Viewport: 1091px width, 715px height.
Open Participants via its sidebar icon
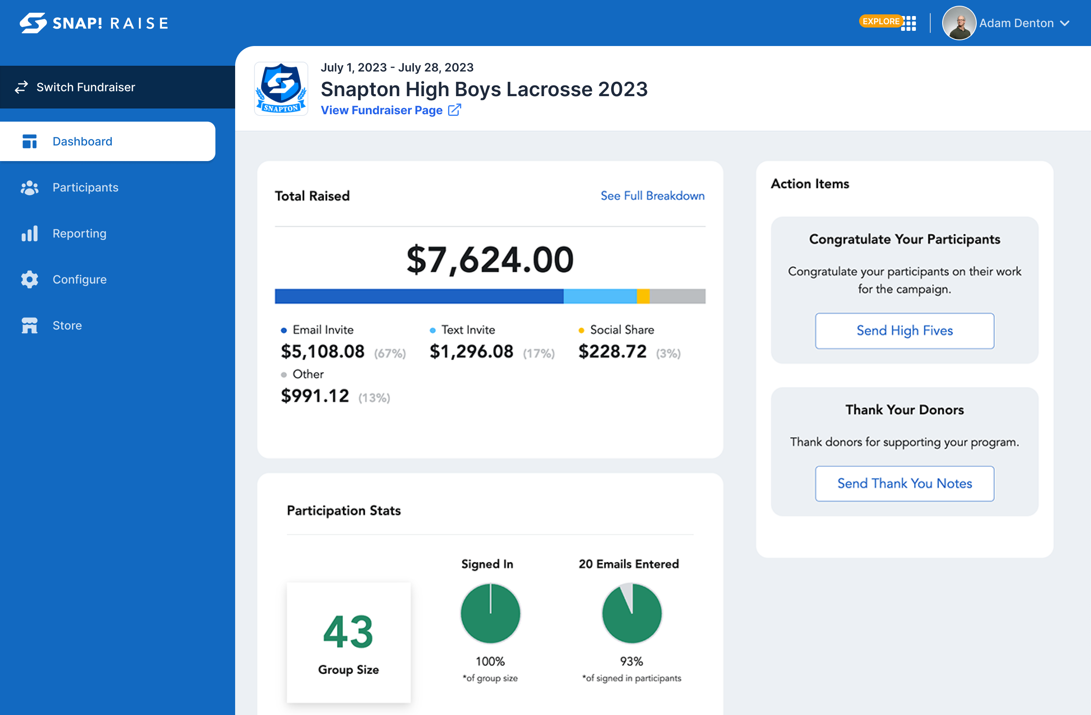pyautogui.click(x=29, y=187)
